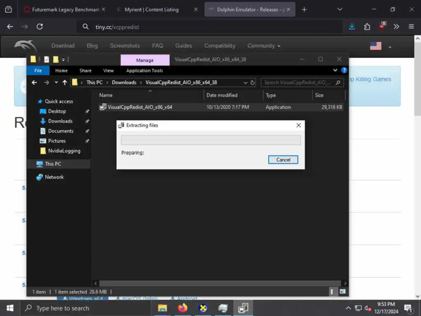
Task: Open the Blog link on Dolphin site
Action: point(92,46)
